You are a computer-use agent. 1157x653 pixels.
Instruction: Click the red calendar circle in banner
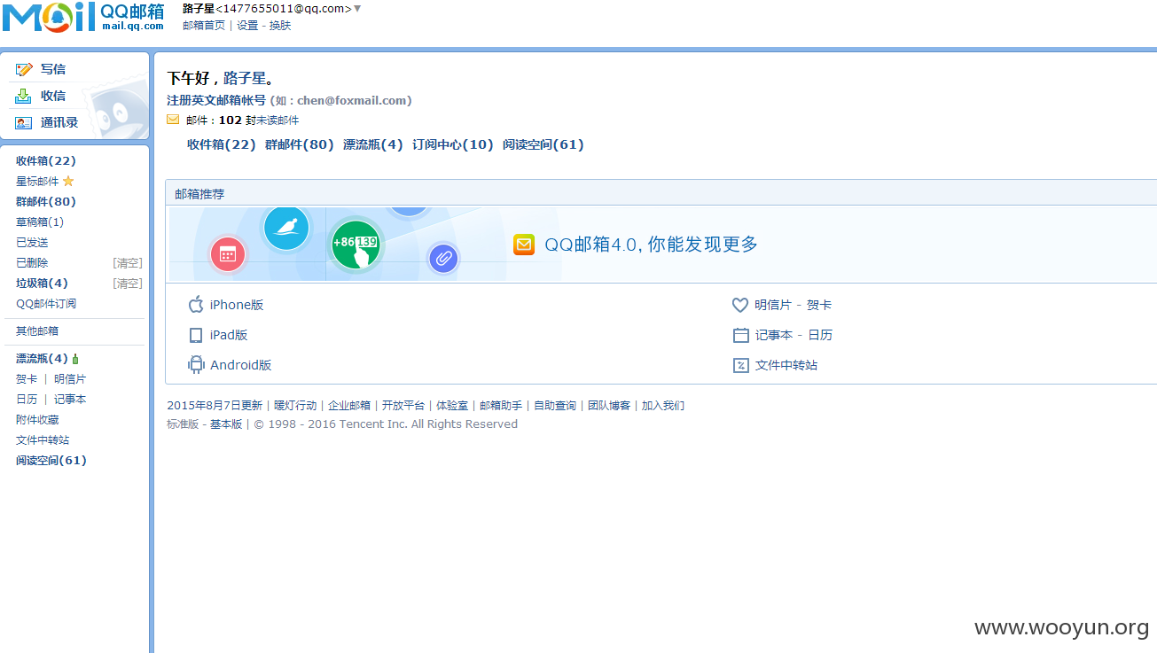point(228,254)
